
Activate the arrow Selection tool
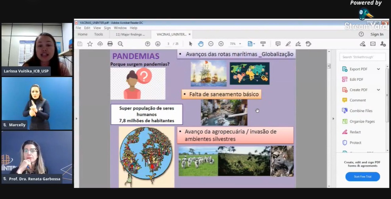pos(191,44)
